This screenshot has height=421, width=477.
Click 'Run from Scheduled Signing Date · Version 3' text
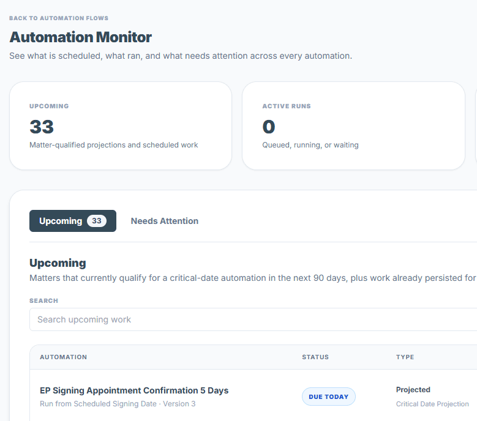(x=118, y=404)
